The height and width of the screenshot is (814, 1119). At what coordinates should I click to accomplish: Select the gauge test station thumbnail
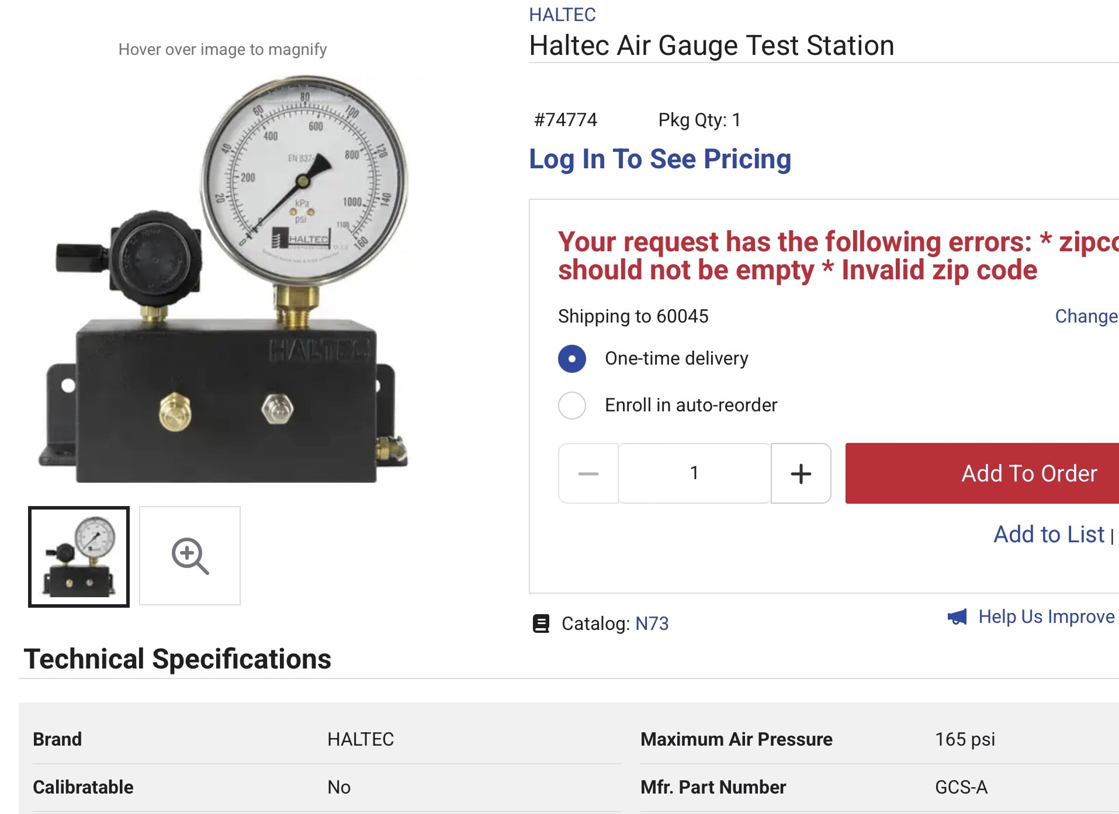pos(79,556)
